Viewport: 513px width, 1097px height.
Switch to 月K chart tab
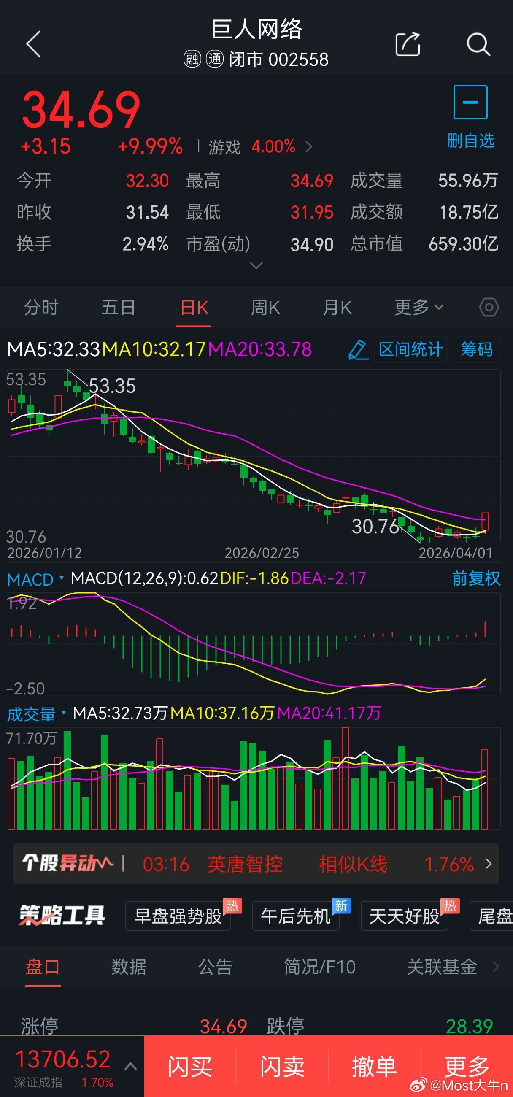point(337,308)
